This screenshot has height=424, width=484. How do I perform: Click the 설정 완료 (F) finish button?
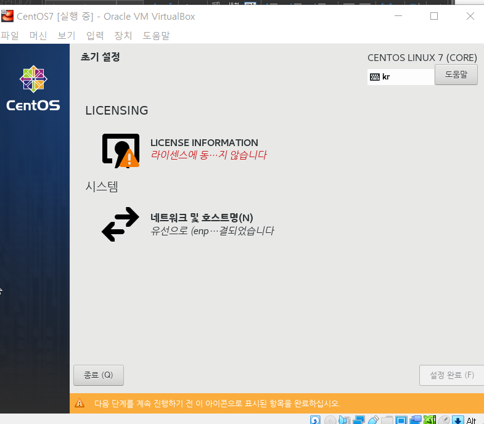(x=451, y=375)
